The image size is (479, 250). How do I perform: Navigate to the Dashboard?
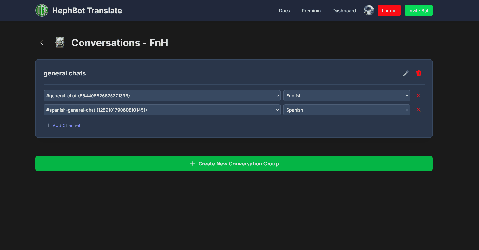point(344,11)
